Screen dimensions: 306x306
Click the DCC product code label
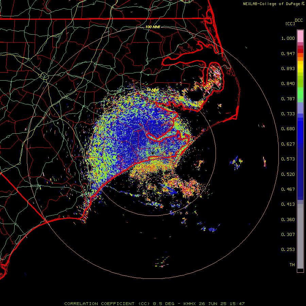(299, 20)
